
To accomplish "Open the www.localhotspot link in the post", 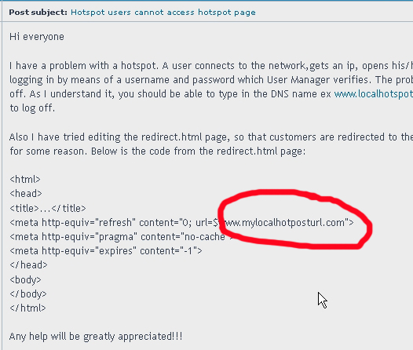I will pyautogui.click(x=374, y=94).
